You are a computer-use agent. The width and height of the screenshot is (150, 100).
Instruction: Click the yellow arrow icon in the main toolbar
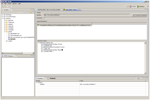pos(3,7)
